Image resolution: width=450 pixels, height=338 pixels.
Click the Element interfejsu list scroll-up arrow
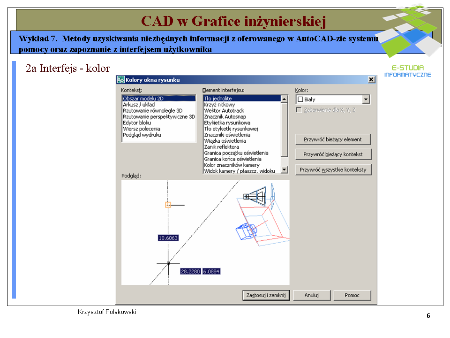[284, 99]
